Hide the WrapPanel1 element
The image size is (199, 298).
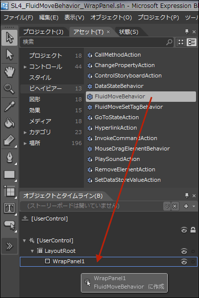coord(184,262)
